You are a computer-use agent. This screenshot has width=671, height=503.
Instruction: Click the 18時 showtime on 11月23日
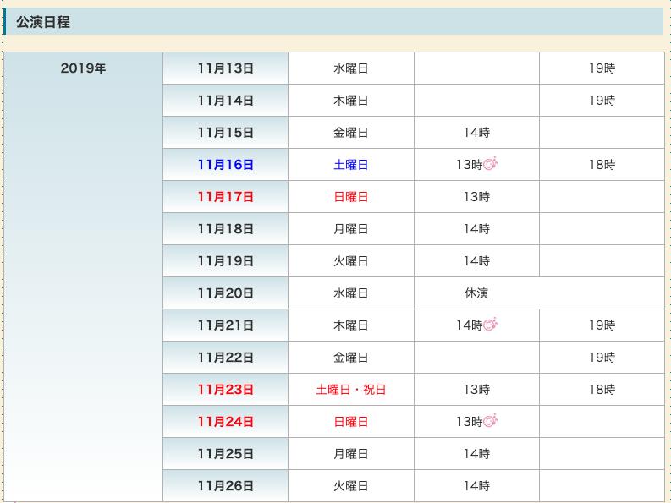pyautogui.click(x=602, y=389)
